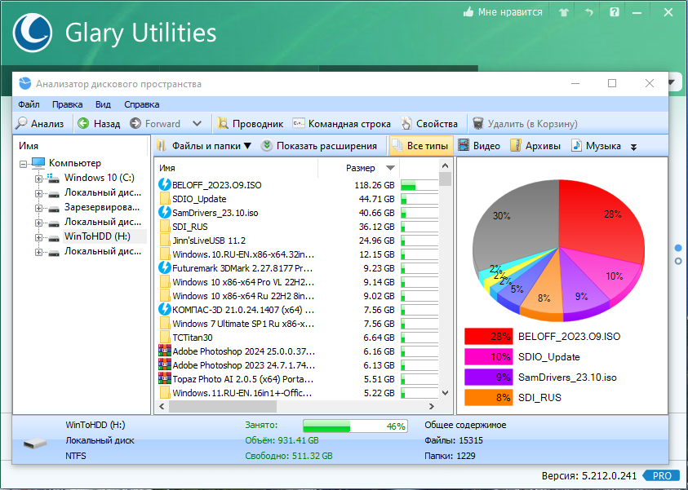This screenshot has width=688, height=490.
Task: Open Свойства via the hand icon
Action: 406,124
